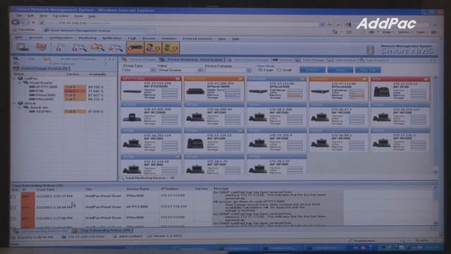
Task: Open the Account menu
Action: (x=36, y=37)
